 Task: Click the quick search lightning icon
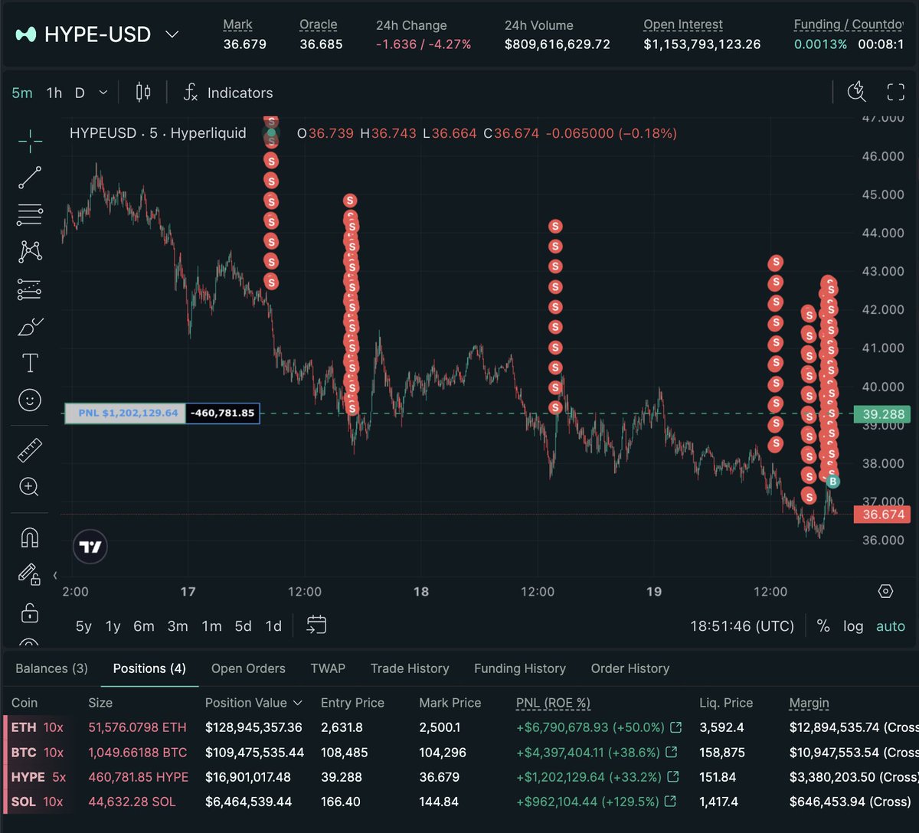[x=857, y=92]
